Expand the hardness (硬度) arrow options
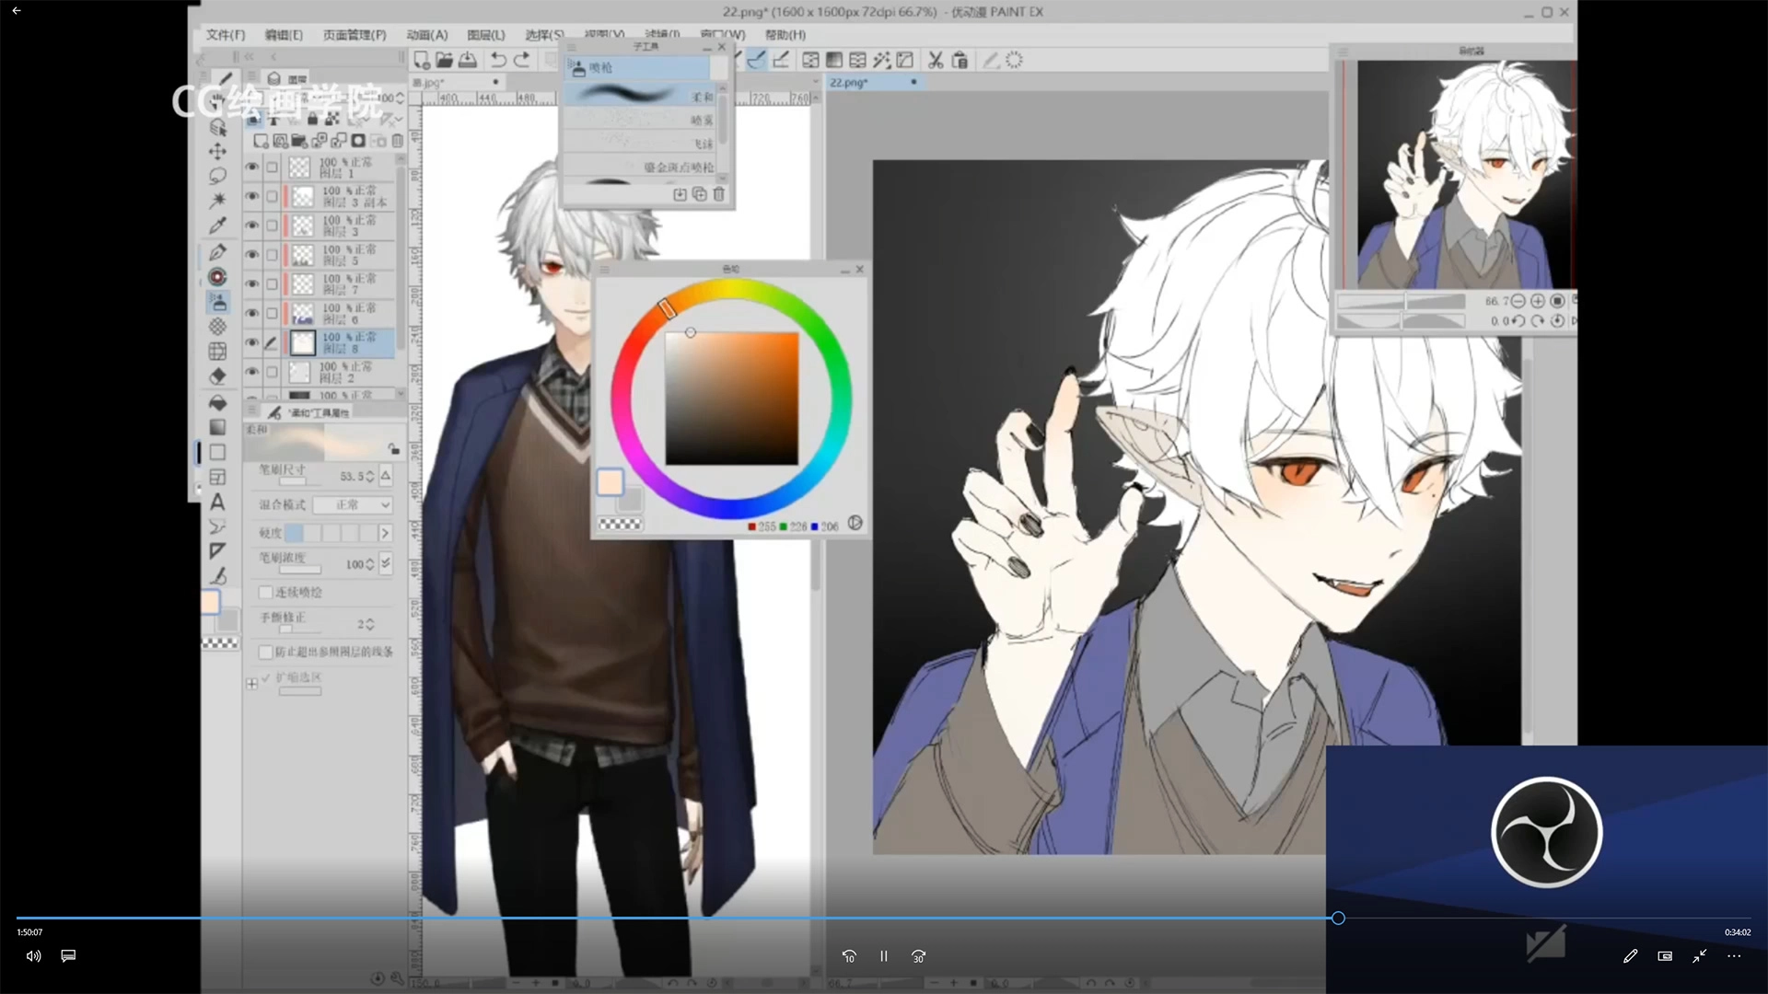Viewport: 1768px width, 994px height. tap(385, 533)
